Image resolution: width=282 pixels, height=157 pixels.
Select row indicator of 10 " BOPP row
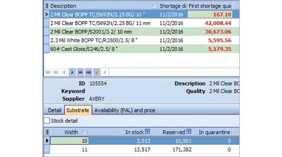46,14
